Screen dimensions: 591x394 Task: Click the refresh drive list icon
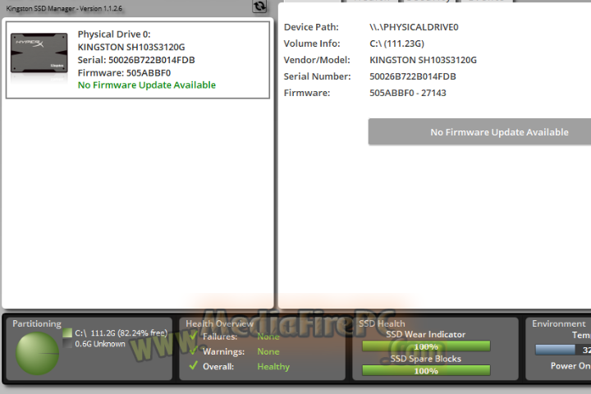[x=259, y=6]
